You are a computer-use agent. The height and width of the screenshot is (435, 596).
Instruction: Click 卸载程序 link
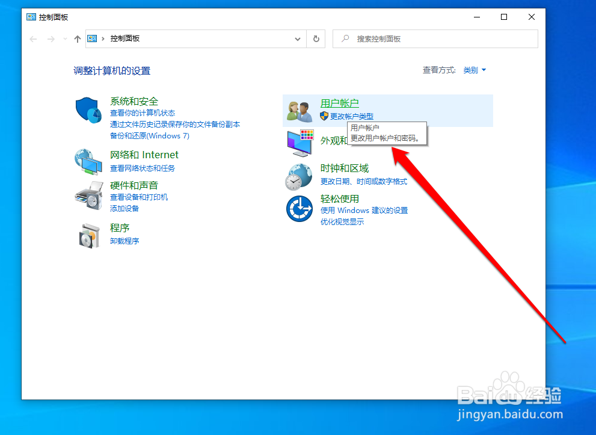click(124, 241)
